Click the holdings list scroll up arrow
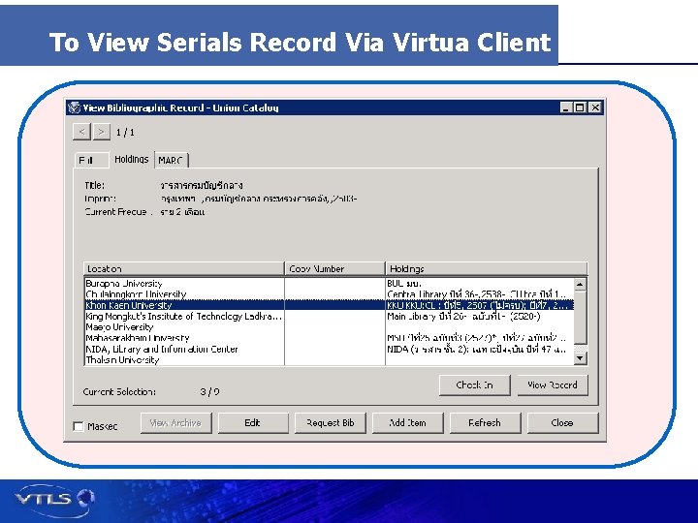698x523 pixels. (580, 284)
